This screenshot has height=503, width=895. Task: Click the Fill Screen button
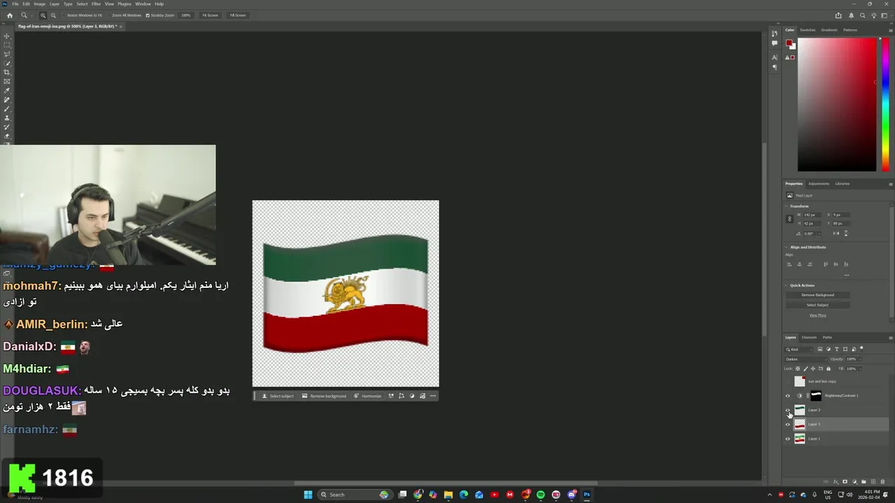coord(238,15)
